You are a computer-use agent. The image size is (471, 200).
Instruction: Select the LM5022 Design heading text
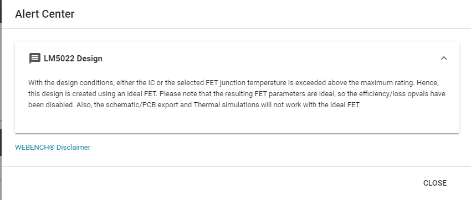(x=73, y=59)
